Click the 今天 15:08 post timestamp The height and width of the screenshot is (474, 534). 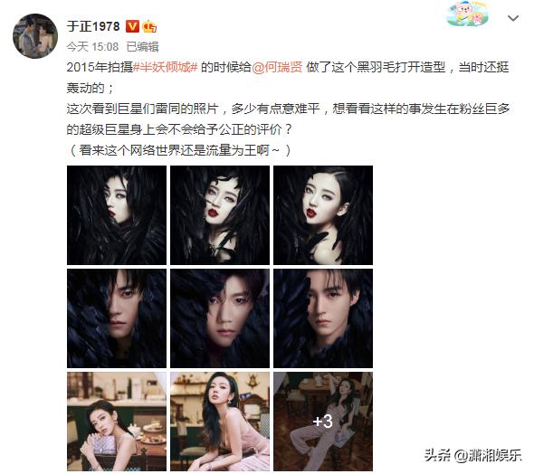(x=92, y=47)
